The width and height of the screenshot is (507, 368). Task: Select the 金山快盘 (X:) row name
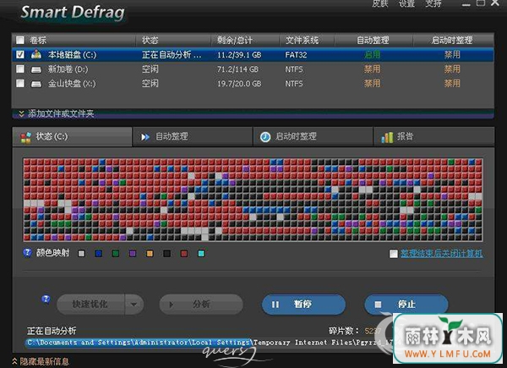(72, 84)
